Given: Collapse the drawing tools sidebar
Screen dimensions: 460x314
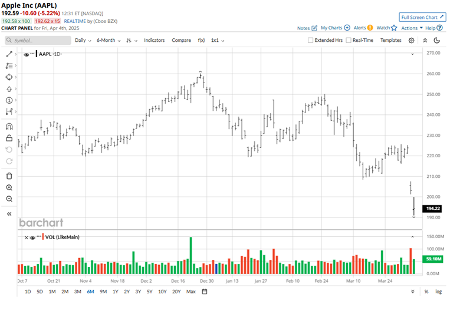Looking at the screenshot, I should (9, 214).
